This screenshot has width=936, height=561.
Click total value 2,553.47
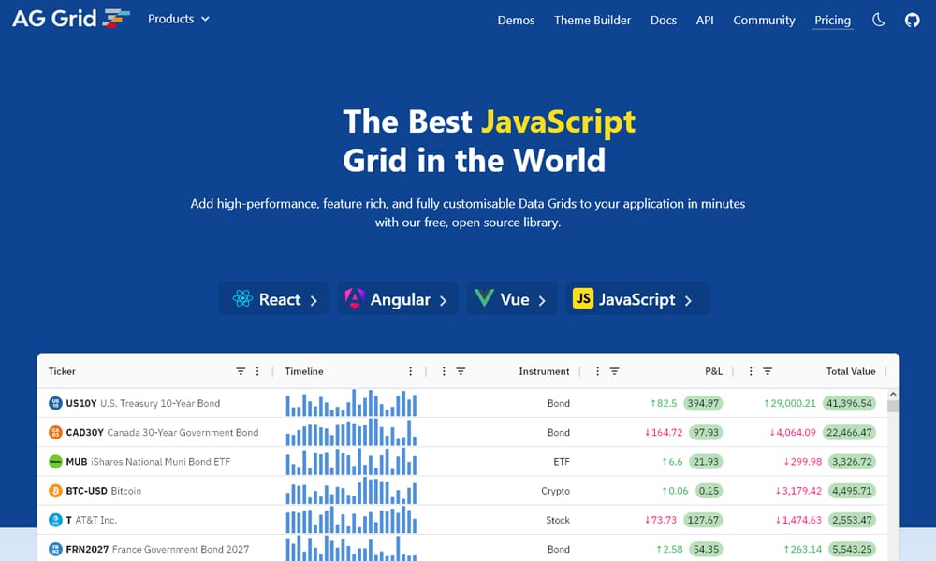(x=852, y=520)
